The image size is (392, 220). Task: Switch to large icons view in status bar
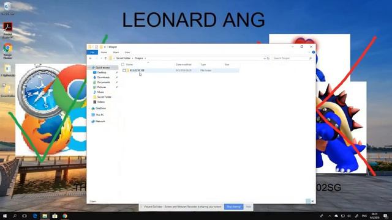coord(312,201)
